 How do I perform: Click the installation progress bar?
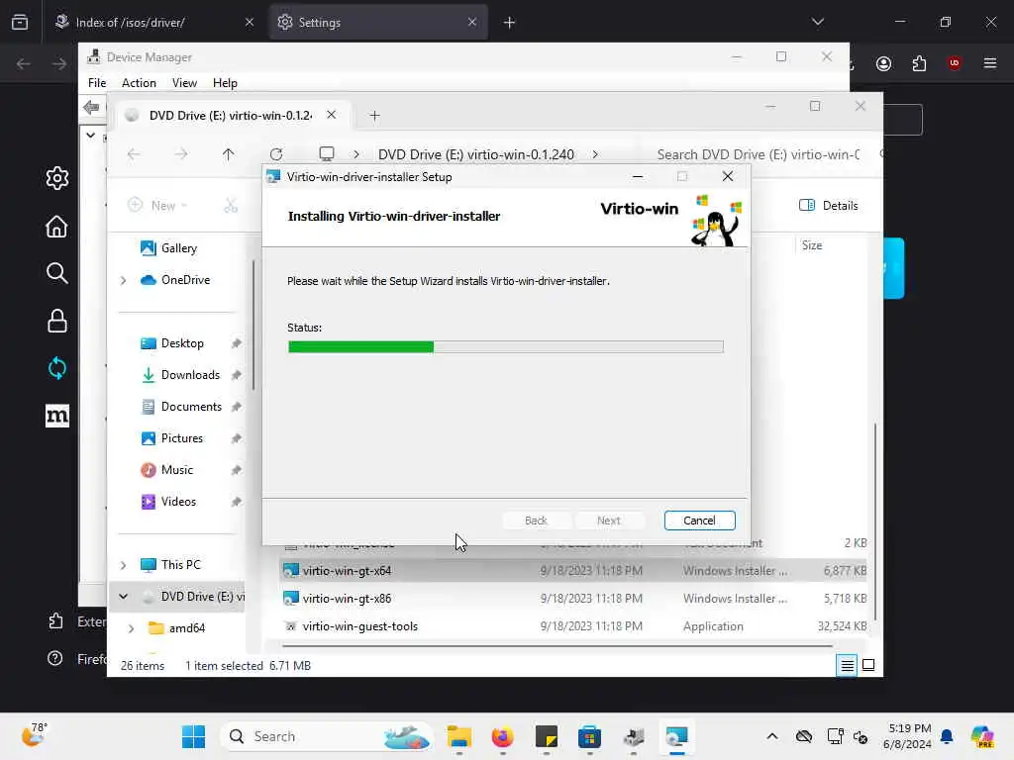coord(506,347)
